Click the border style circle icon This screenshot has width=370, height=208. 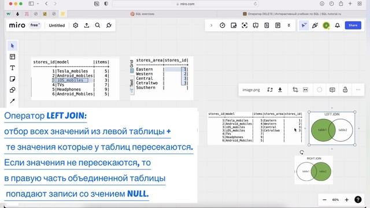320,90
